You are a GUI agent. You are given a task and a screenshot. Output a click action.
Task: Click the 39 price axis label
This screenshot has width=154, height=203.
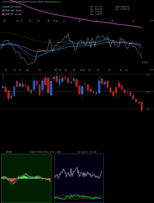coord(148,92)
